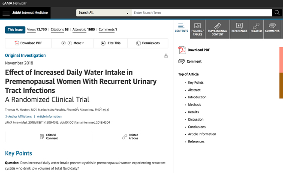Click the sidebar Download PDF text
Screen dimensions: 283x173
pyautogui.click(x=199, y=50)
